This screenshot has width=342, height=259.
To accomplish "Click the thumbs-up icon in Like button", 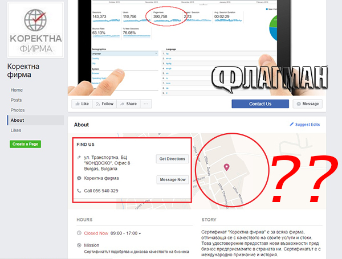I will (78, 104).
